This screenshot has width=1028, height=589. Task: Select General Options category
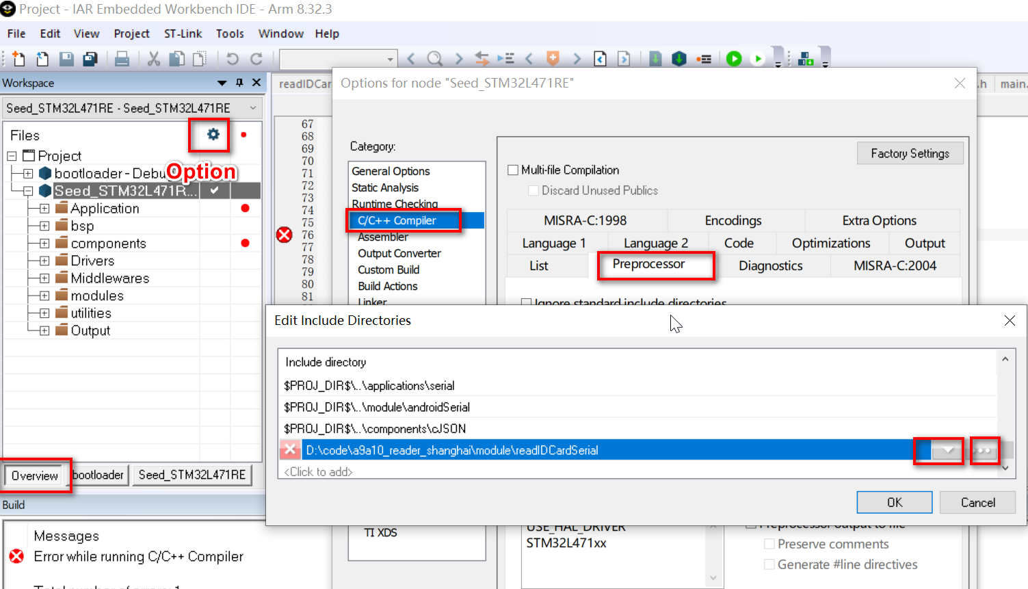pos(391,171)
